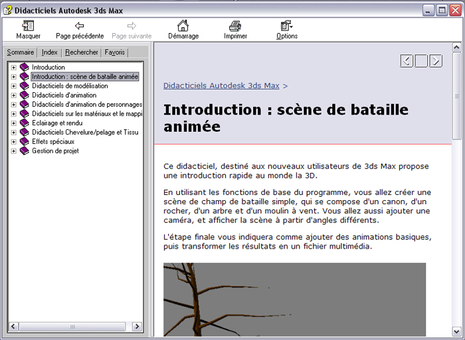Select the Introduction tree entry
The height and width of the screenshot is (340, 465).
click(x=48, y=67)
